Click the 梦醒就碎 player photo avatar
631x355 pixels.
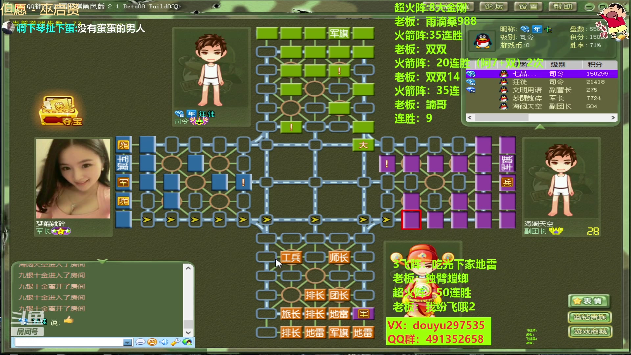73,178
